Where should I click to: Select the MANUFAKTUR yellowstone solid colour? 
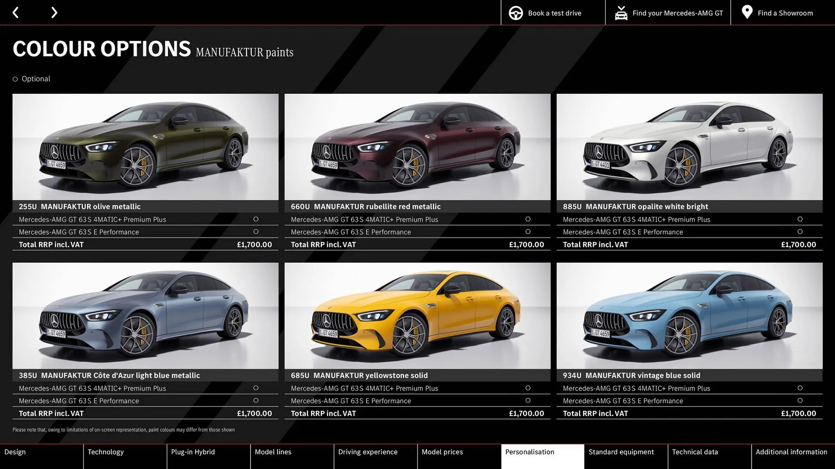tap(417, 316)
